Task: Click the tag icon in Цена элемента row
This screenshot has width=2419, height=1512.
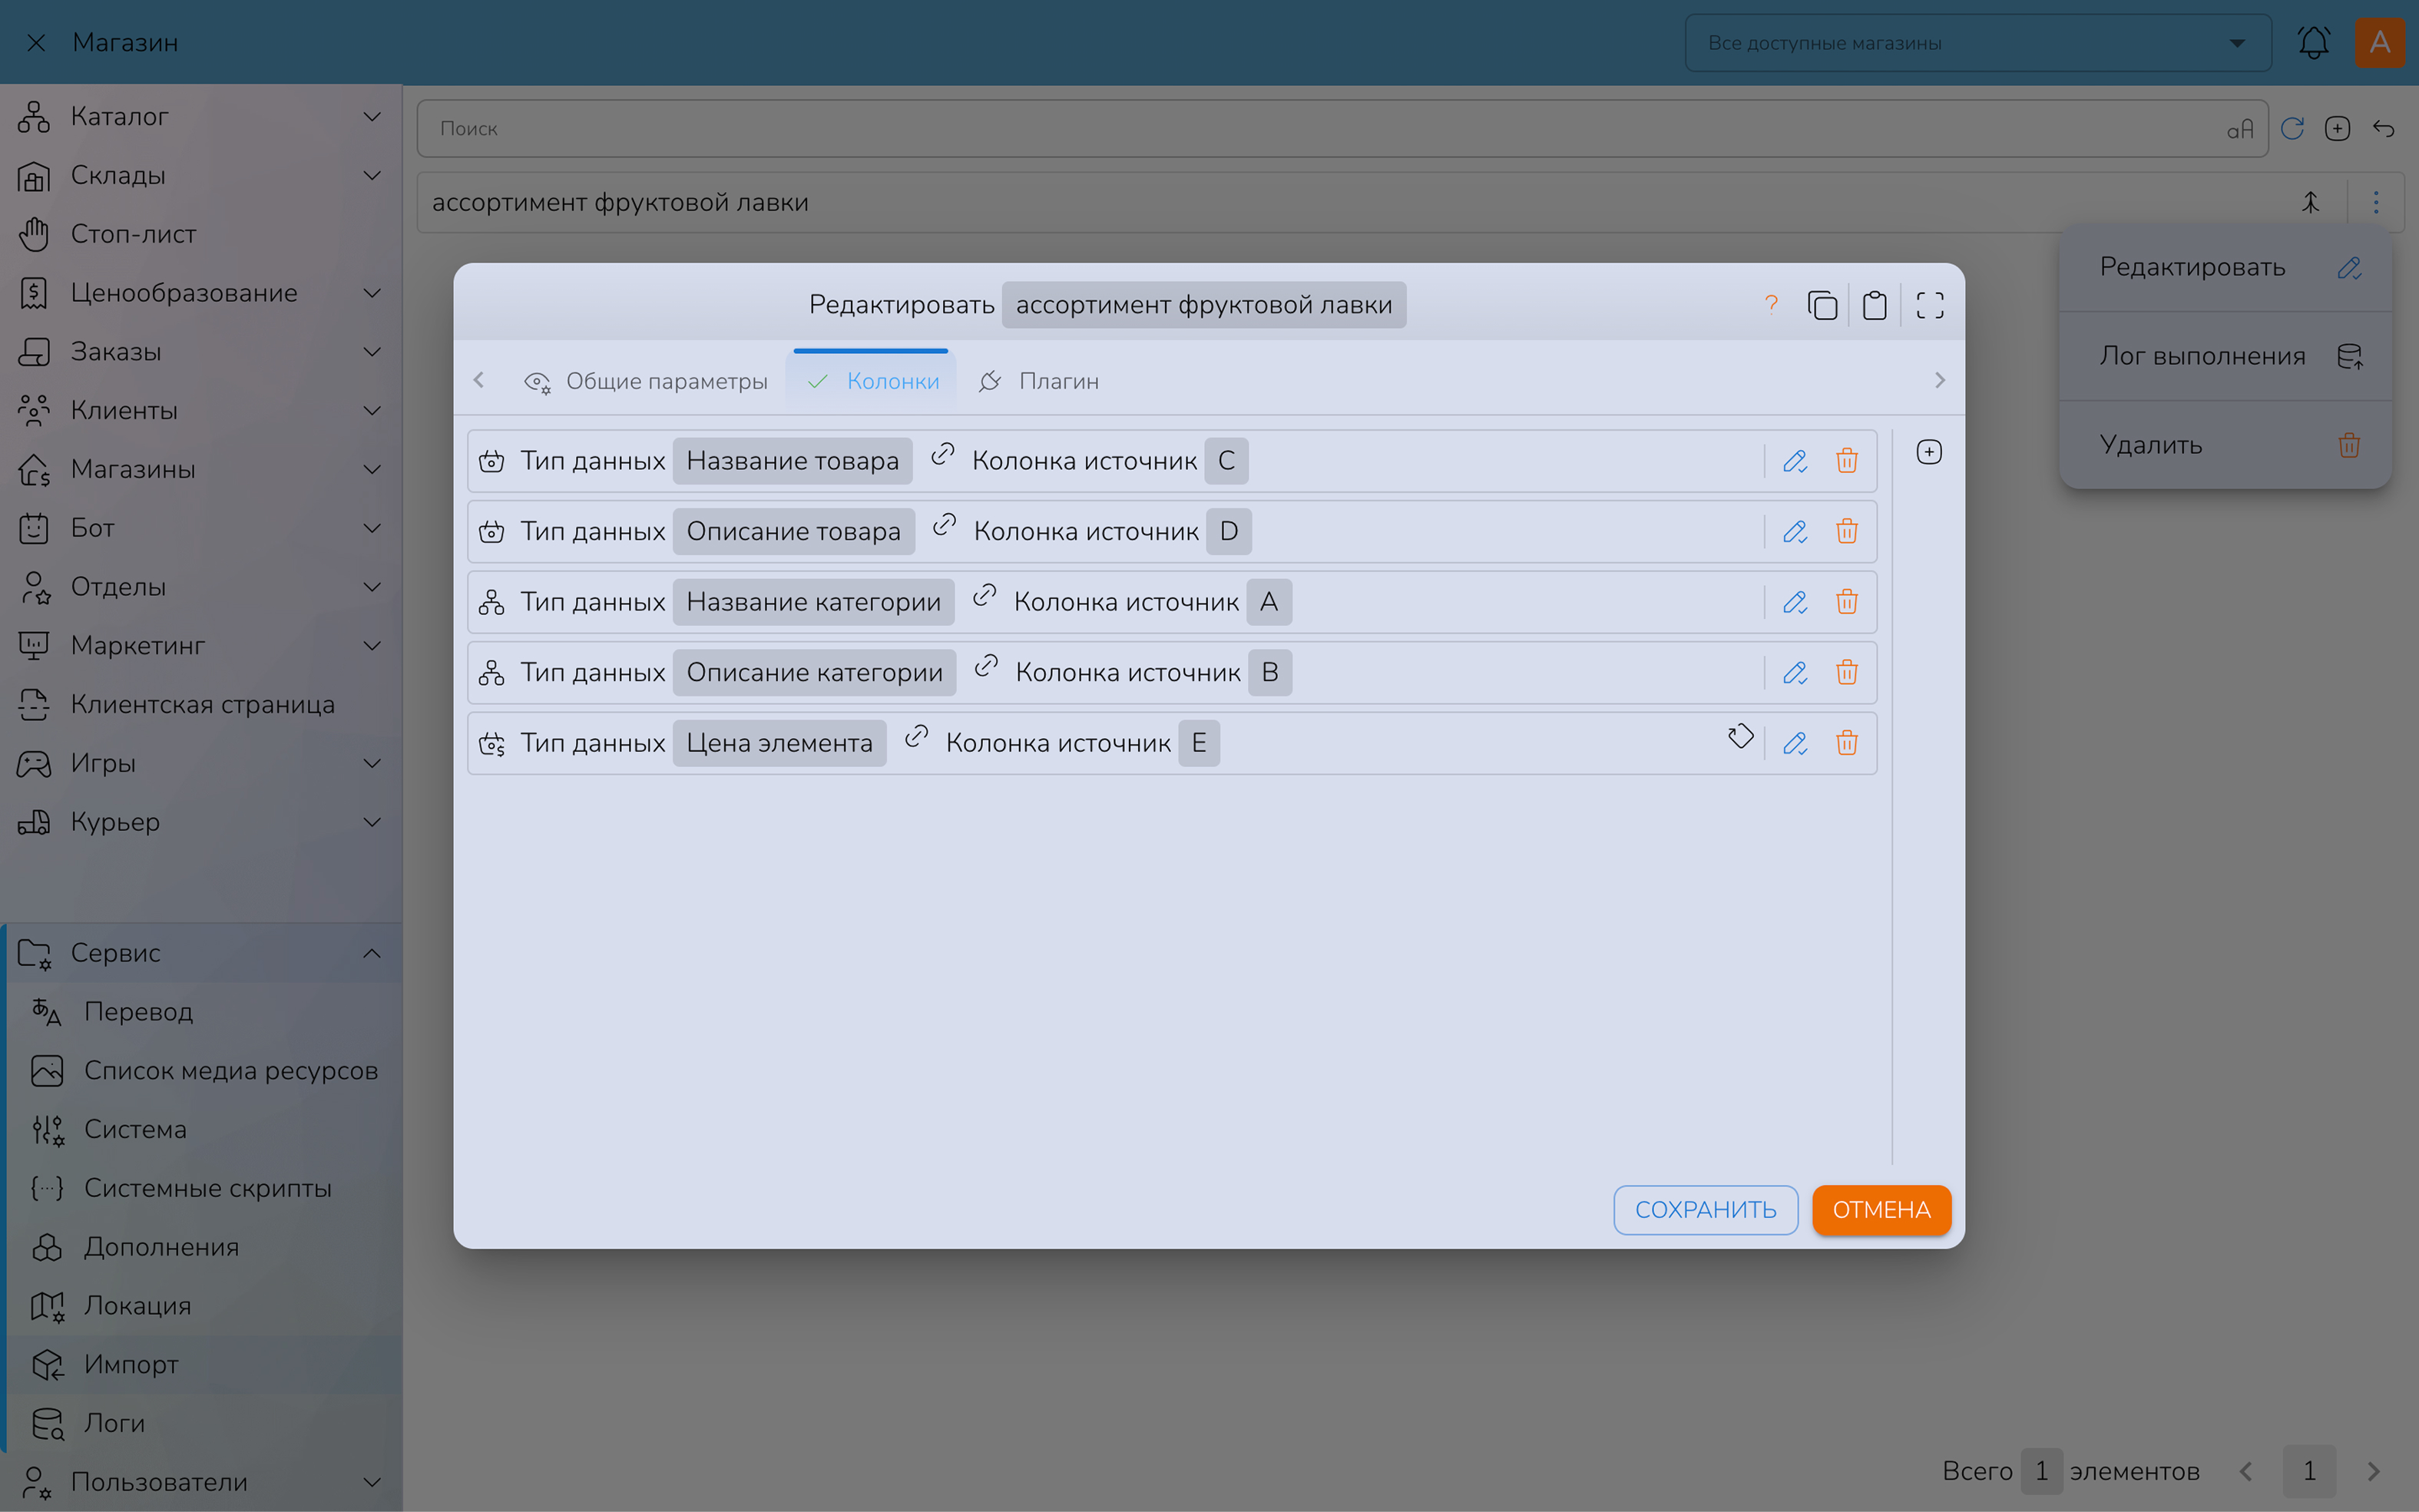Action: [x=1740, y=737]
